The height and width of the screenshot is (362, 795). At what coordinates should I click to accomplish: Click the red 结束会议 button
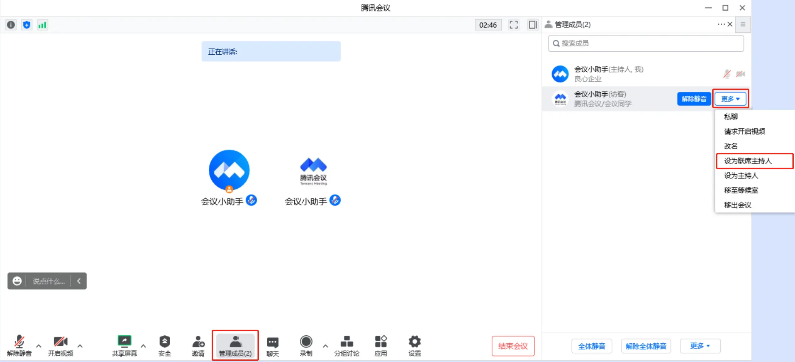513,346
